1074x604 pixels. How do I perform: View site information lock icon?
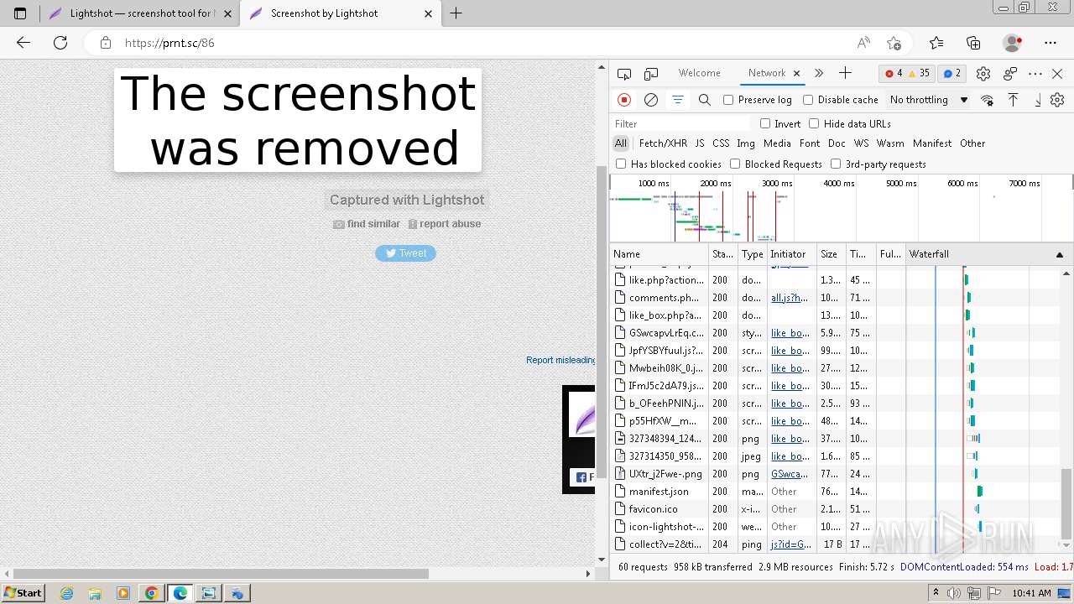click(x=105, y=43)
